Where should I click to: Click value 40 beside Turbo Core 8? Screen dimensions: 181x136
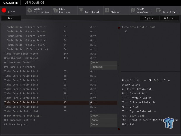(65, 102)
